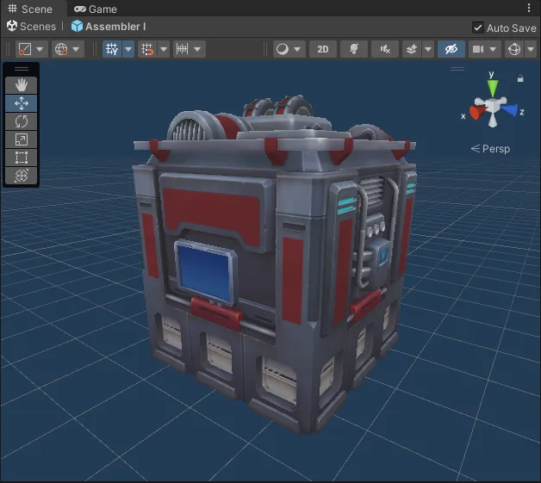The image size is (541, 483).
Task: Switch to the Scene tab
Action: click(x=30, y=9)
